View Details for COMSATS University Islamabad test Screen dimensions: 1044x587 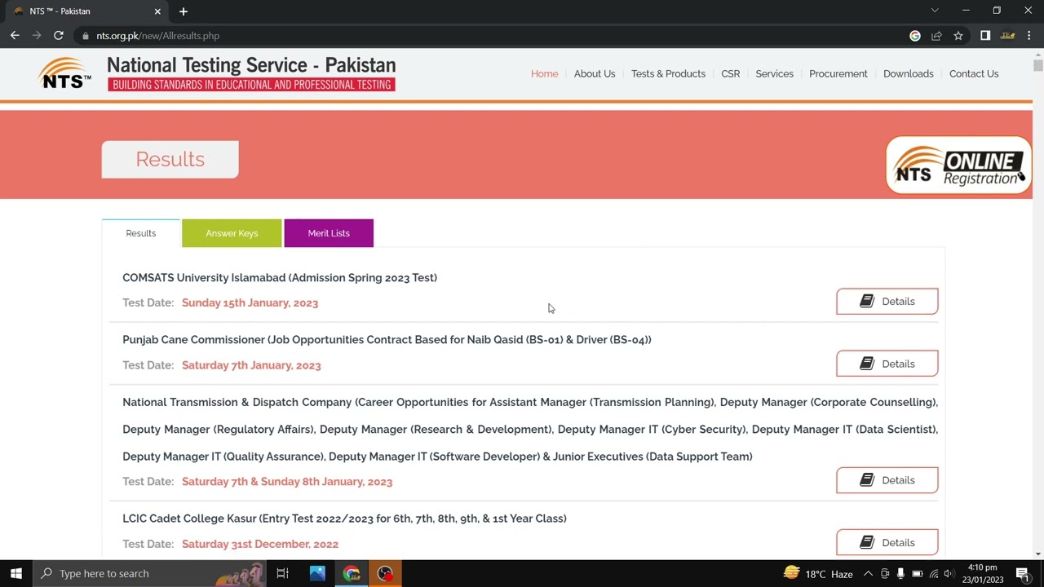point(887,302)
